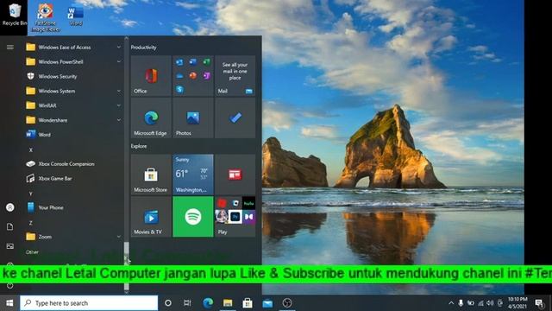The width and height of the screenshot is (552, 311).
Task: Open Documents icon in Start sidebar
Action: click(10, 226)
